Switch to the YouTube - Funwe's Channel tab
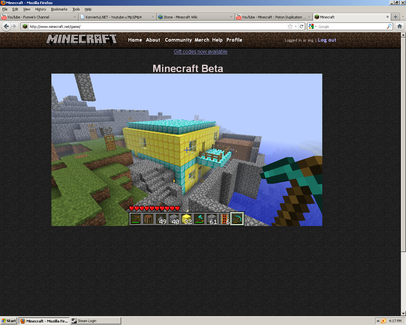The image size is (406, 325). click(x=39, y=17)
